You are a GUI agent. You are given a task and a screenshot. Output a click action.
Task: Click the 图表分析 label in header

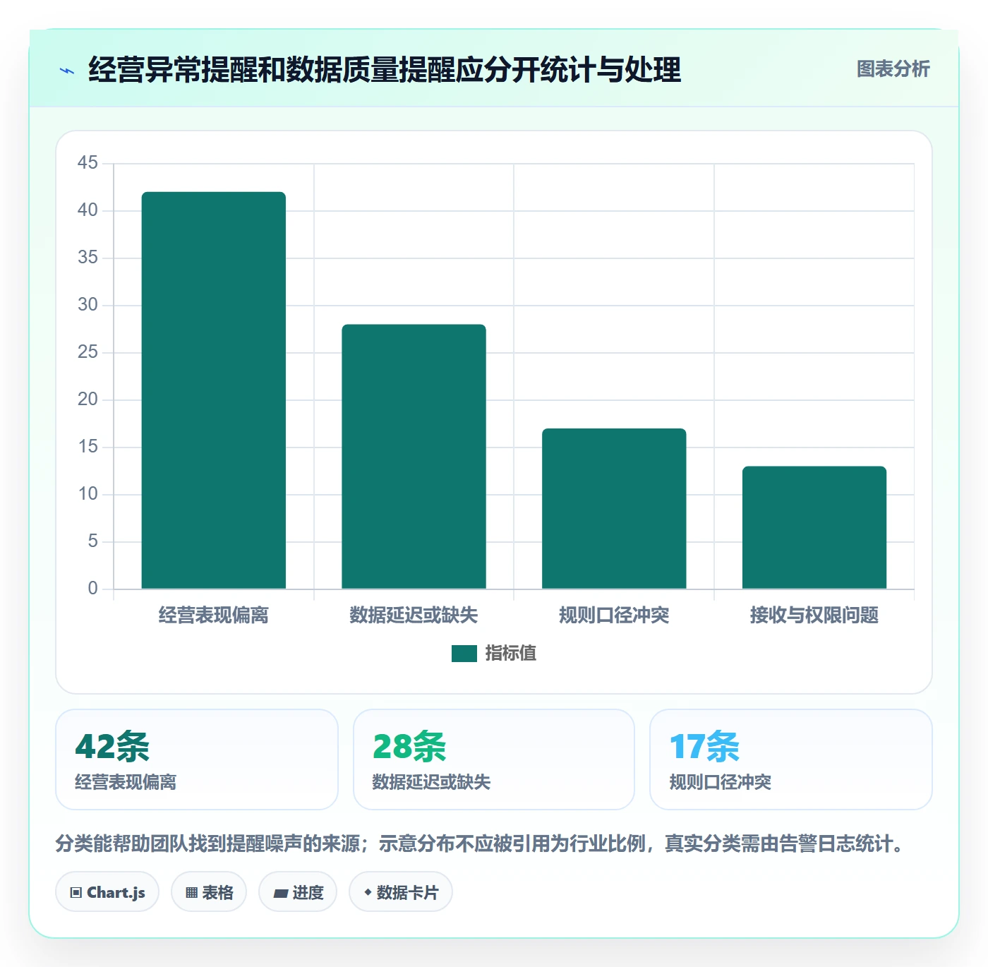[893, 69]
